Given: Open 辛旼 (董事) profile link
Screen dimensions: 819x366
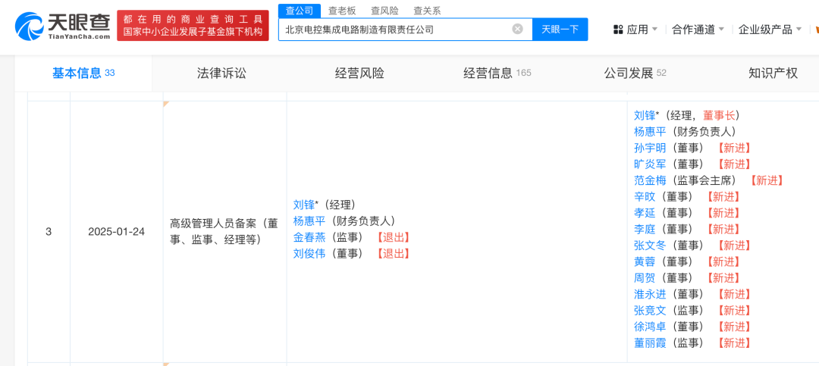Looking at the screenshot, I should 645,197.
